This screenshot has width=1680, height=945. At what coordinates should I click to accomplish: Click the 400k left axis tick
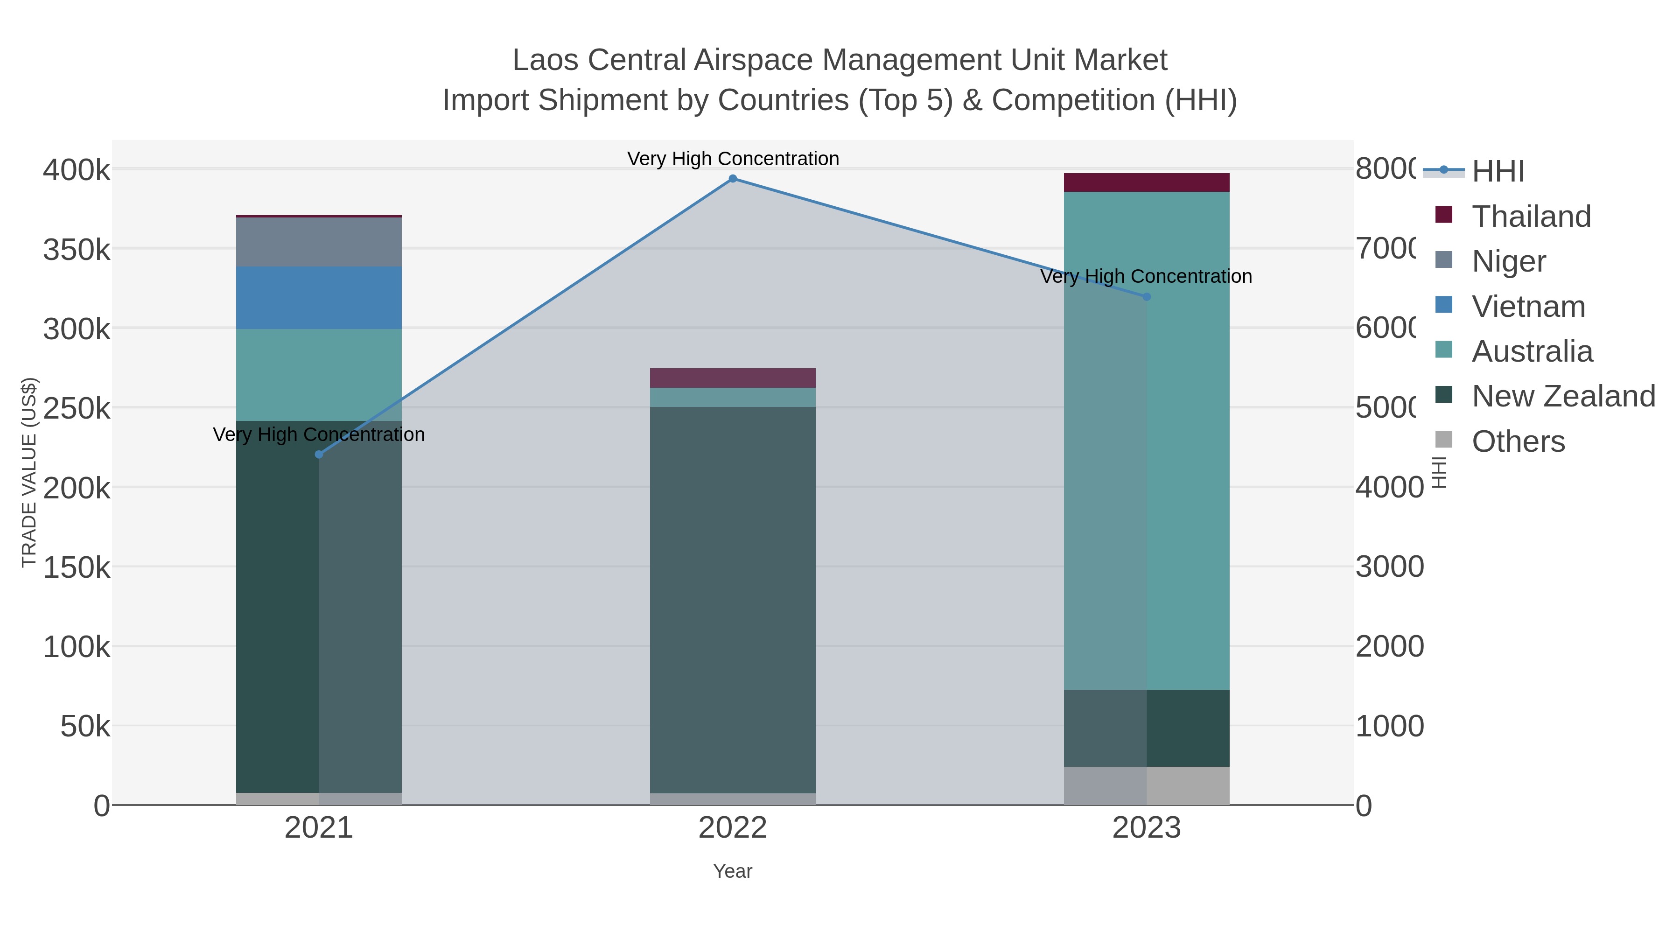coord(77,170)
